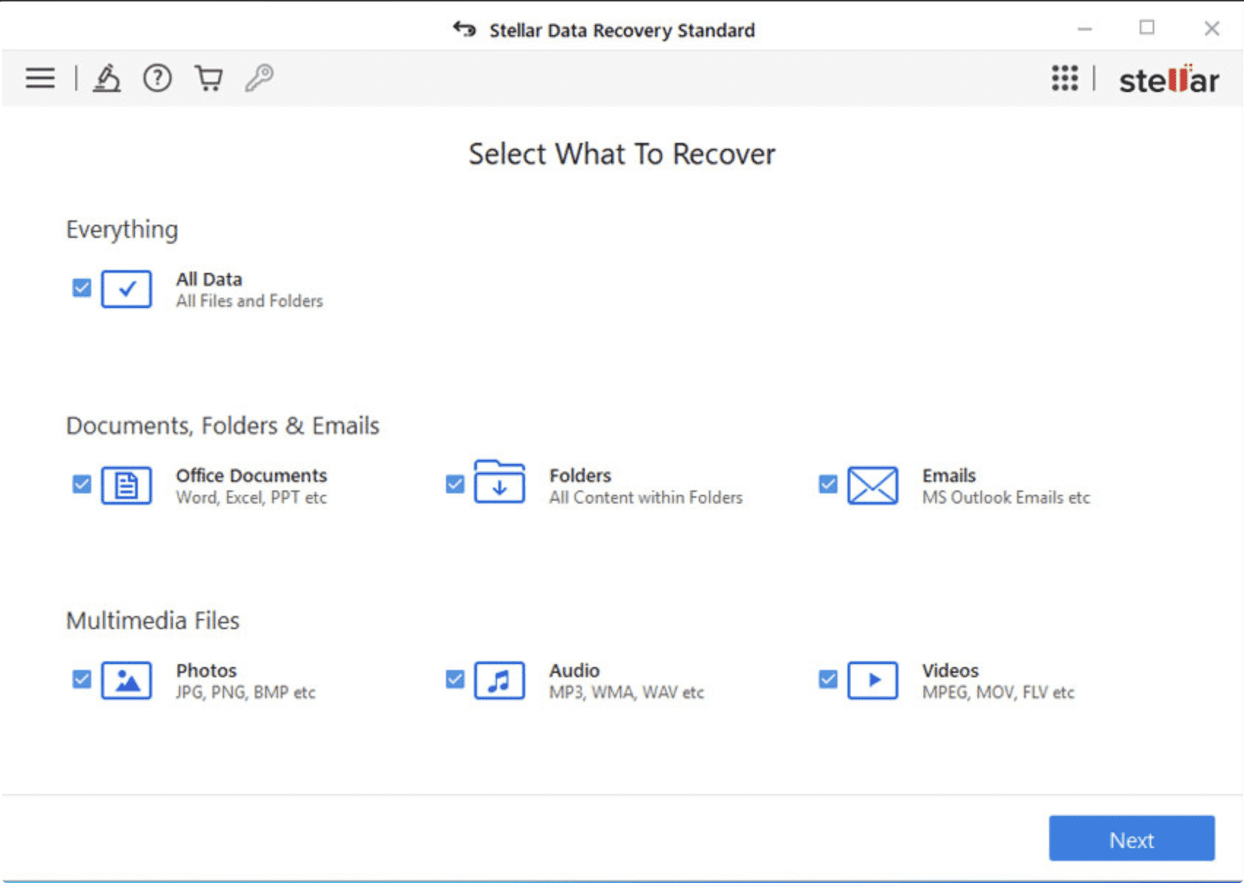The height and width of the screenshot is (886, 1244).
Task: Click the Folders download-folder icon
Action: coord(499,483)
